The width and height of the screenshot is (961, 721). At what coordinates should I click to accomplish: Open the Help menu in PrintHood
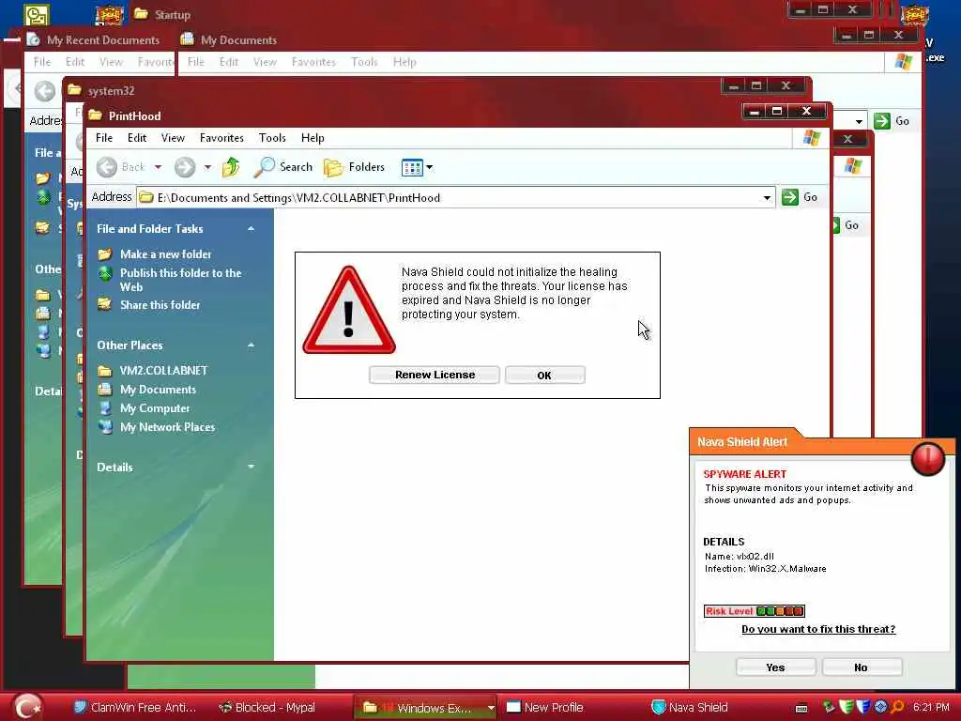pyautogui.click(x=313, y=138)
